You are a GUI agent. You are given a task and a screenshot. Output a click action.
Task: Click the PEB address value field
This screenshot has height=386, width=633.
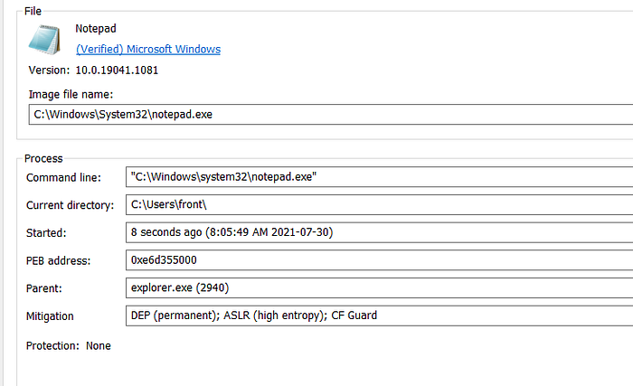(379, 260)
